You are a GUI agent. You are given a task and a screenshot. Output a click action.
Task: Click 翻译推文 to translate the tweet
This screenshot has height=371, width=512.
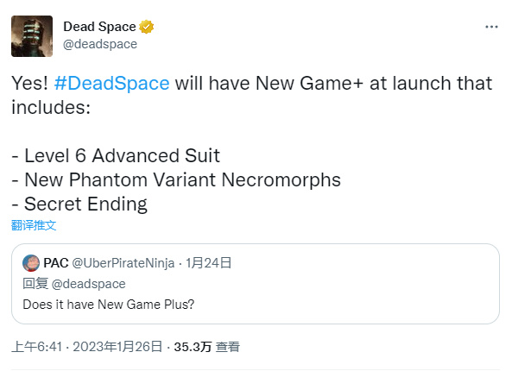click(34, 225)
